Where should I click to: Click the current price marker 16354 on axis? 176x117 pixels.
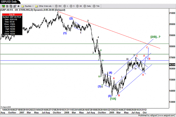[172, 65]
